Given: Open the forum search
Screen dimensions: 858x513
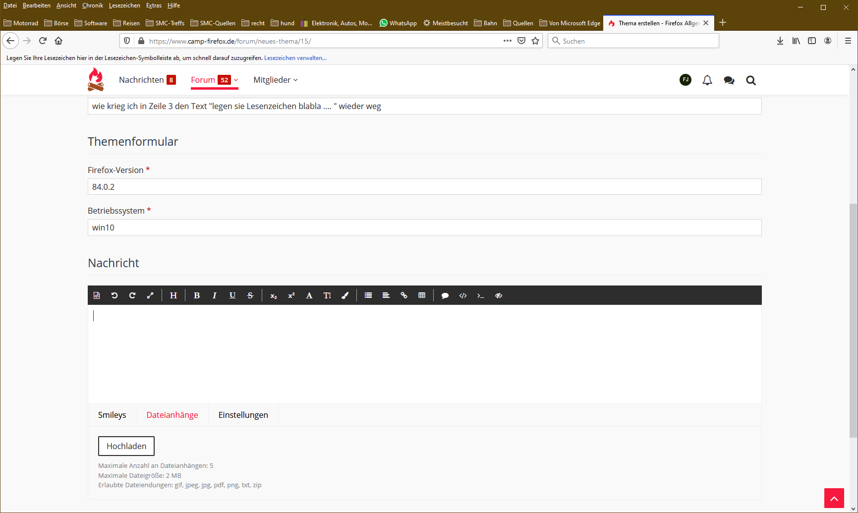Looking at the screenshot, I should pos(751,80).
